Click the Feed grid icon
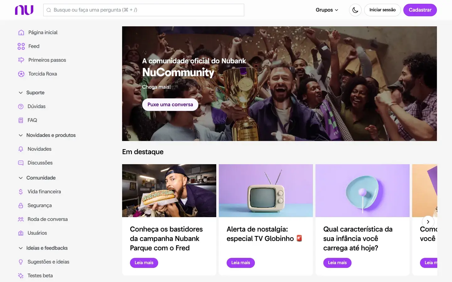The width and height of the screenshot is (452, 282). pos(21,46)
